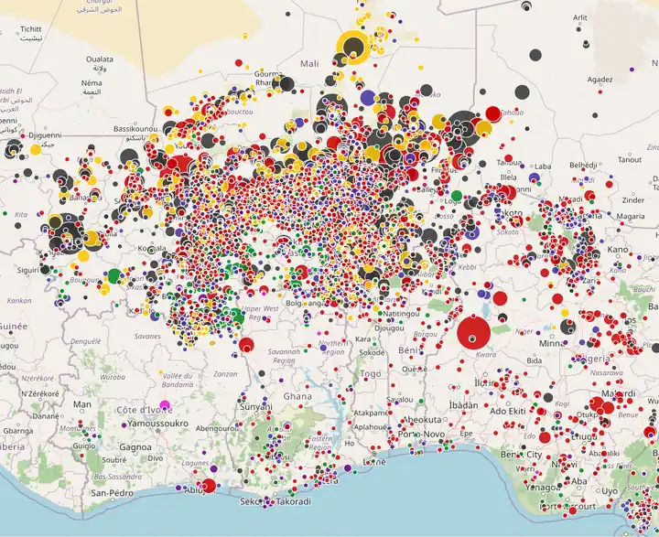Click the Sunyani label
The image size is (659, 537).
(x=256, y=407)
